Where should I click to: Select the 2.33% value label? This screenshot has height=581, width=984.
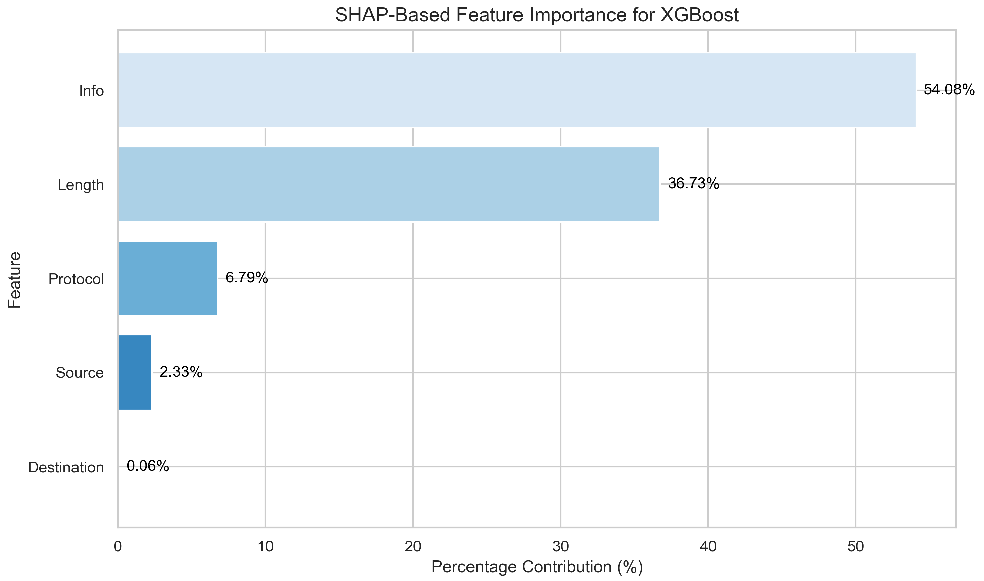181,372
